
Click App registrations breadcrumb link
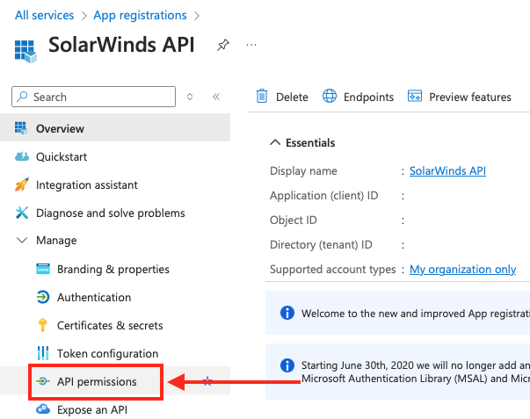tap(140, 15)
